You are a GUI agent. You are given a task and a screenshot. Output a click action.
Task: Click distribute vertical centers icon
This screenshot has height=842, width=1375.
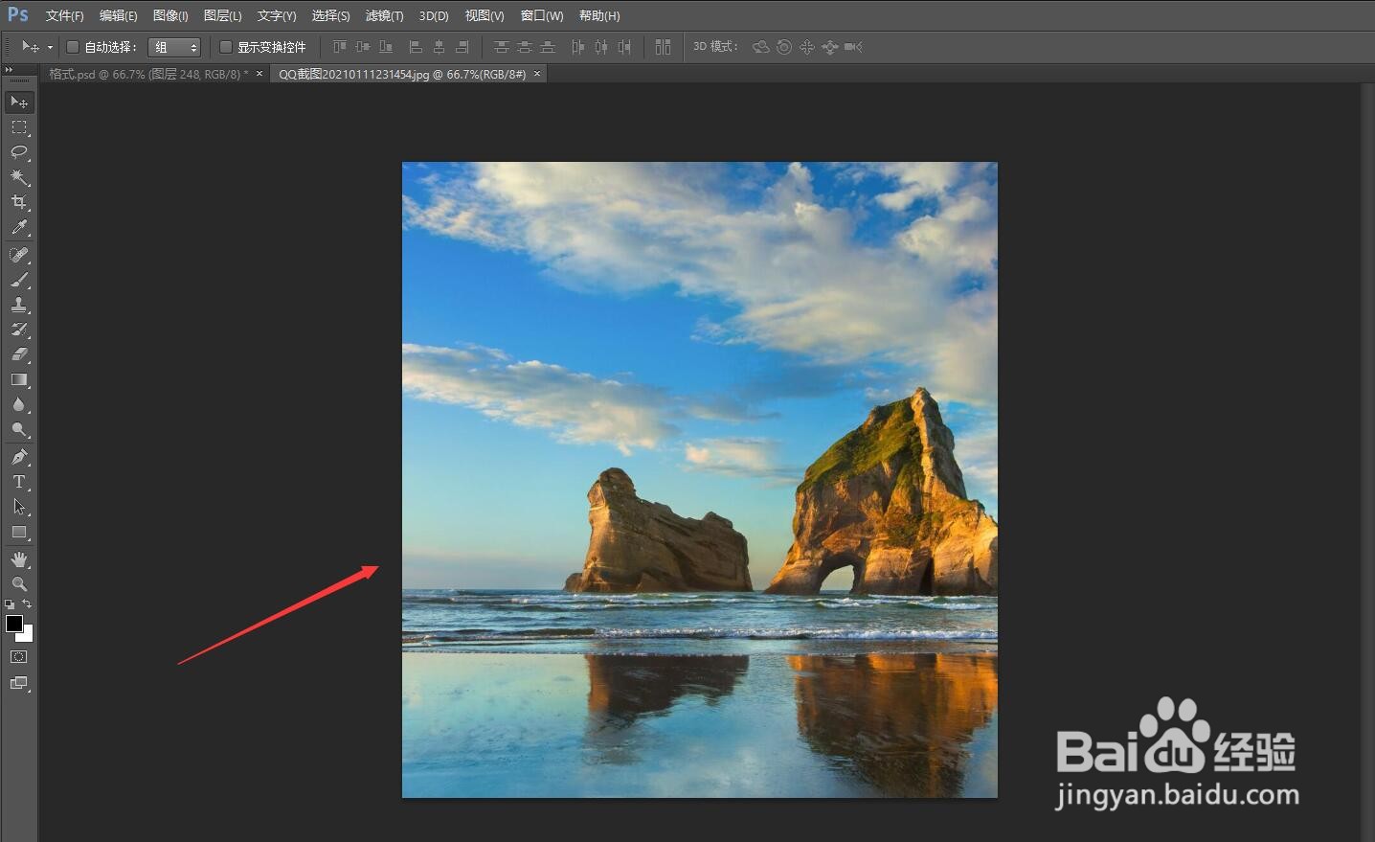click(524, 47)
